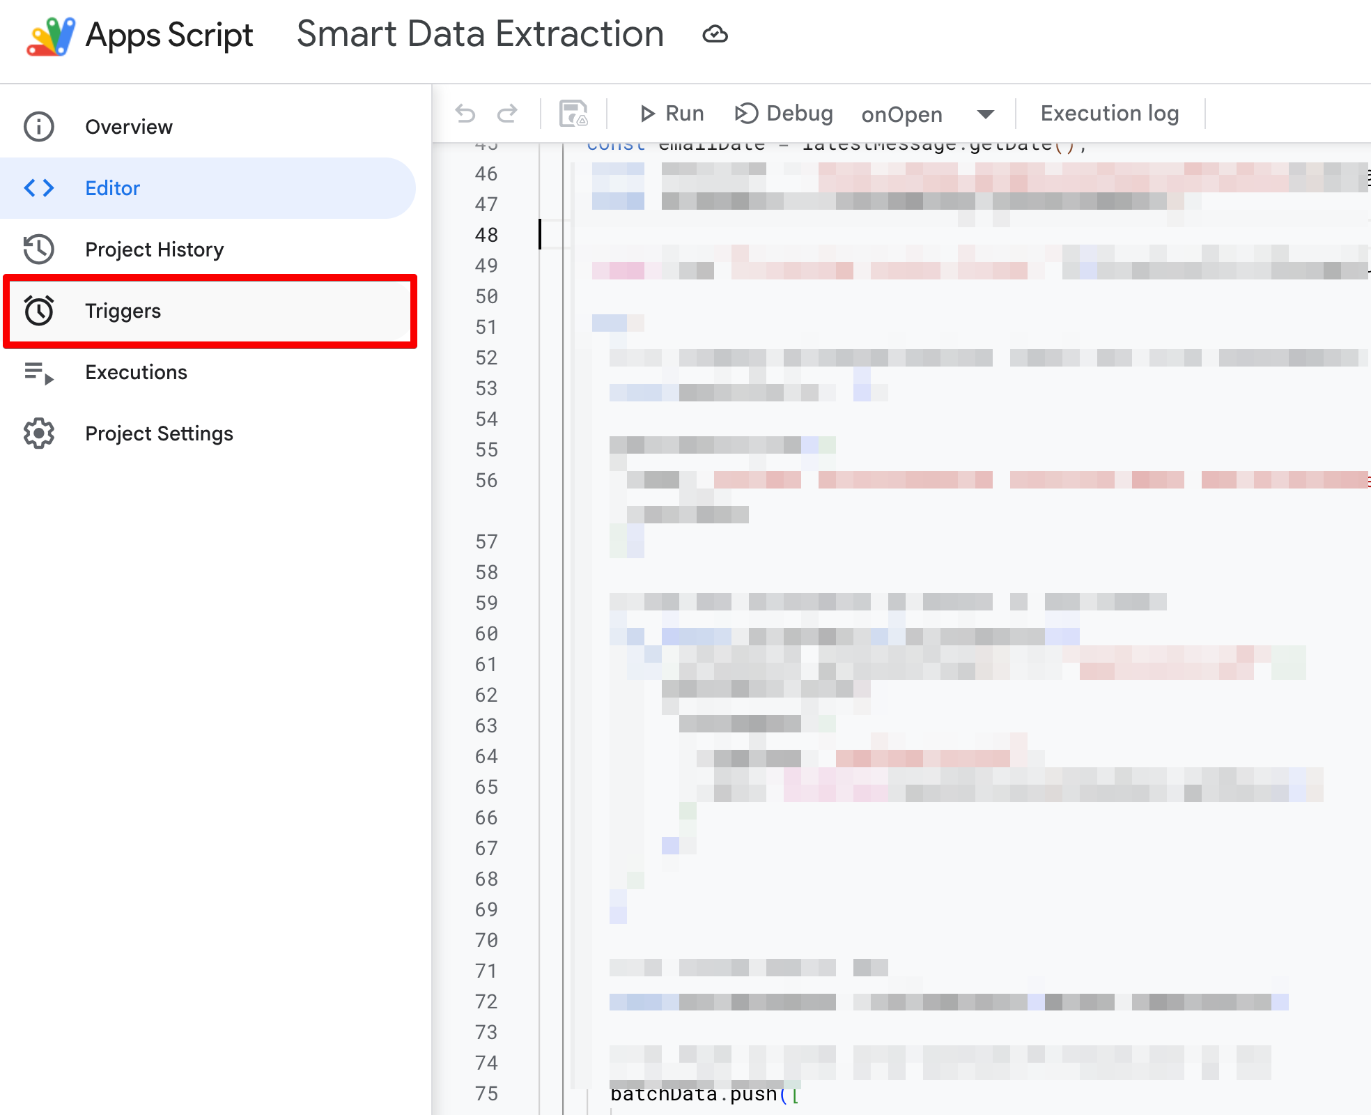Viewport: 1371px width, 1115px height.
Task: Click the save project icon
Action: point(573,114)
